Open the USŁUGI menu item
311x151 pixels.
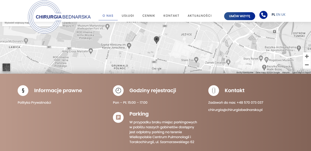click(x=128, y=16)
